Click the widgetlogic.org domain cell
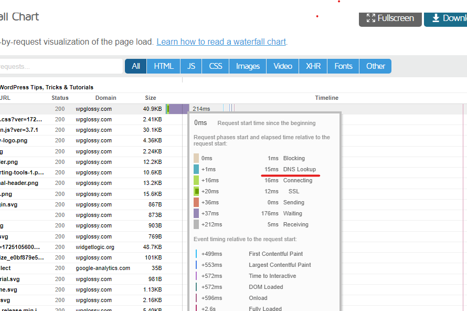Screen dimensions: 467x311 (94, 247)
